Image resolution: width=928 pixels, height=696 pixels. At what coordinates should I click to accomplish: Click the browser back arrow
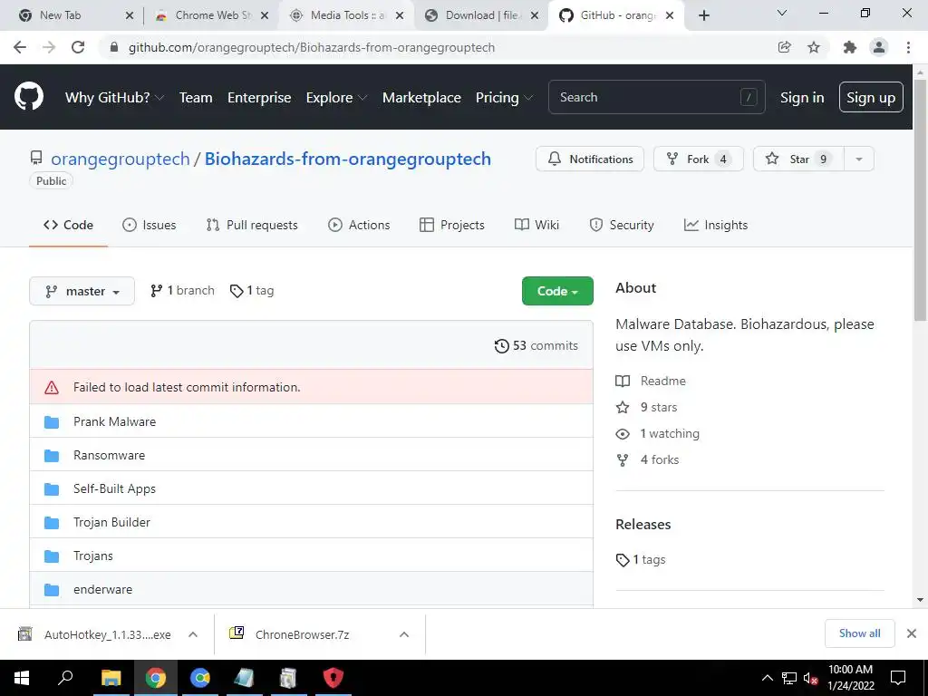point(20,47)
